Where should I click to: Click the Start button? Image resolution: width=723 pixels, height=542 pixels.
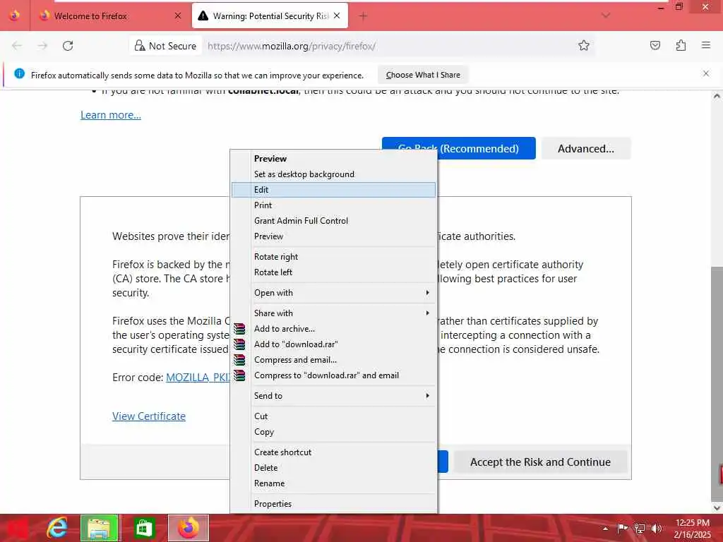coord(17,528)
